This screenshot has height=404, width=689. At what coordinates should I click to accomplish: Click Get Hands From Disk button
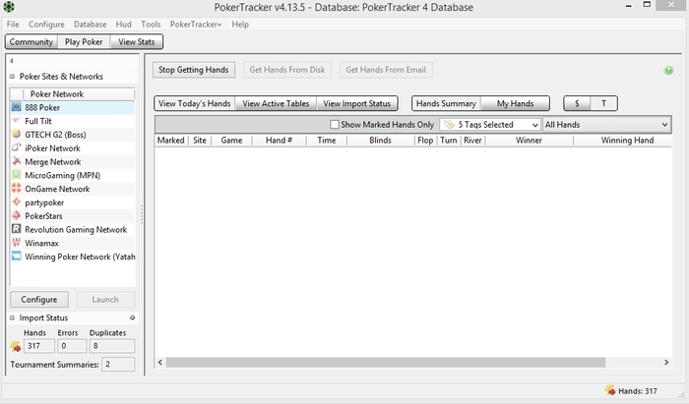[287, 70]
